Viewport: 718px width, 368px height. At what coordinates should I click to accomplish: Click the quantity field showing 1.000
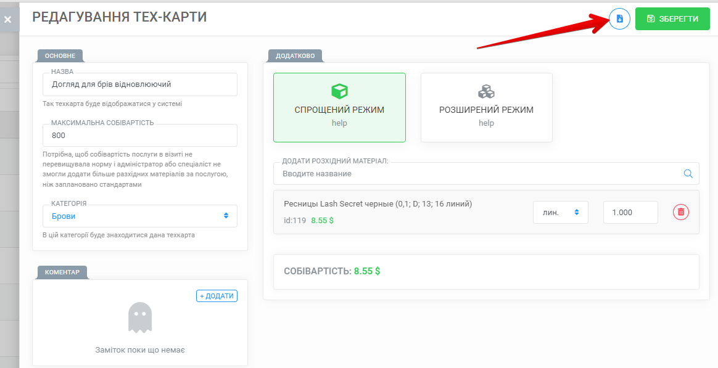tap(630, 213)
